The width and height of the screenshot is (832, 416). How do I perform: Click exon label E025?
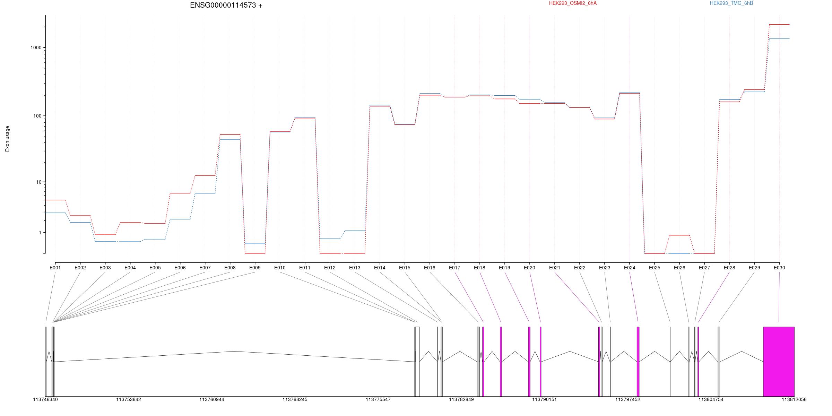(x=655, y=268)
